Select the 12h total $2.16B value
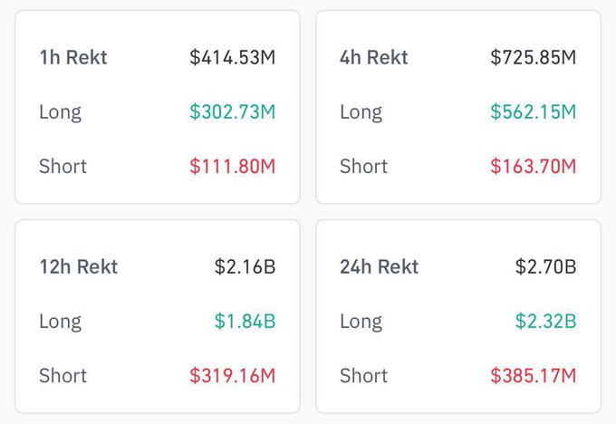The height and width of the screenshot is (424, 616). pos(245,267)
